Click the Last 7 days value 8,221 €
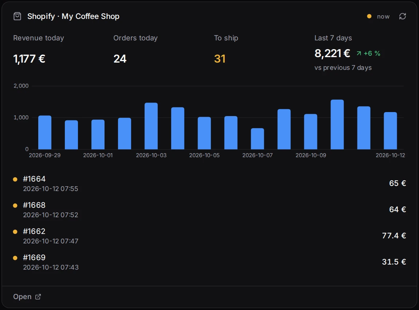 tap(332, 53)
